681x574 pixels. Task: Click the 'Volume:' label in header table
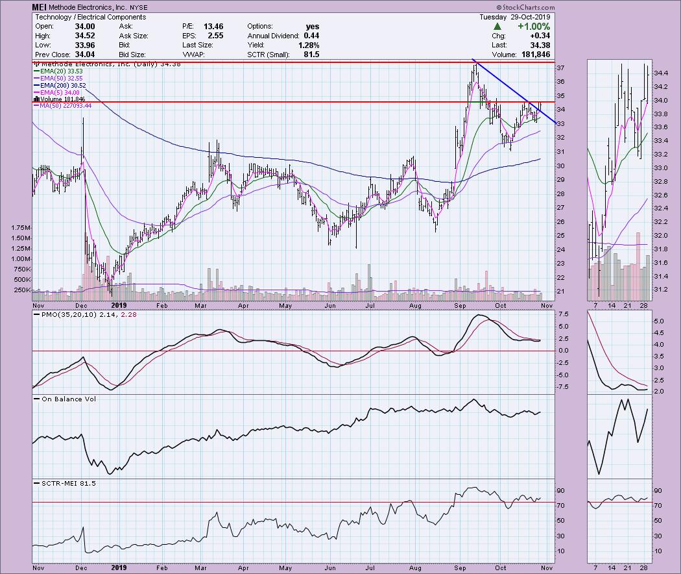[504, 55]
